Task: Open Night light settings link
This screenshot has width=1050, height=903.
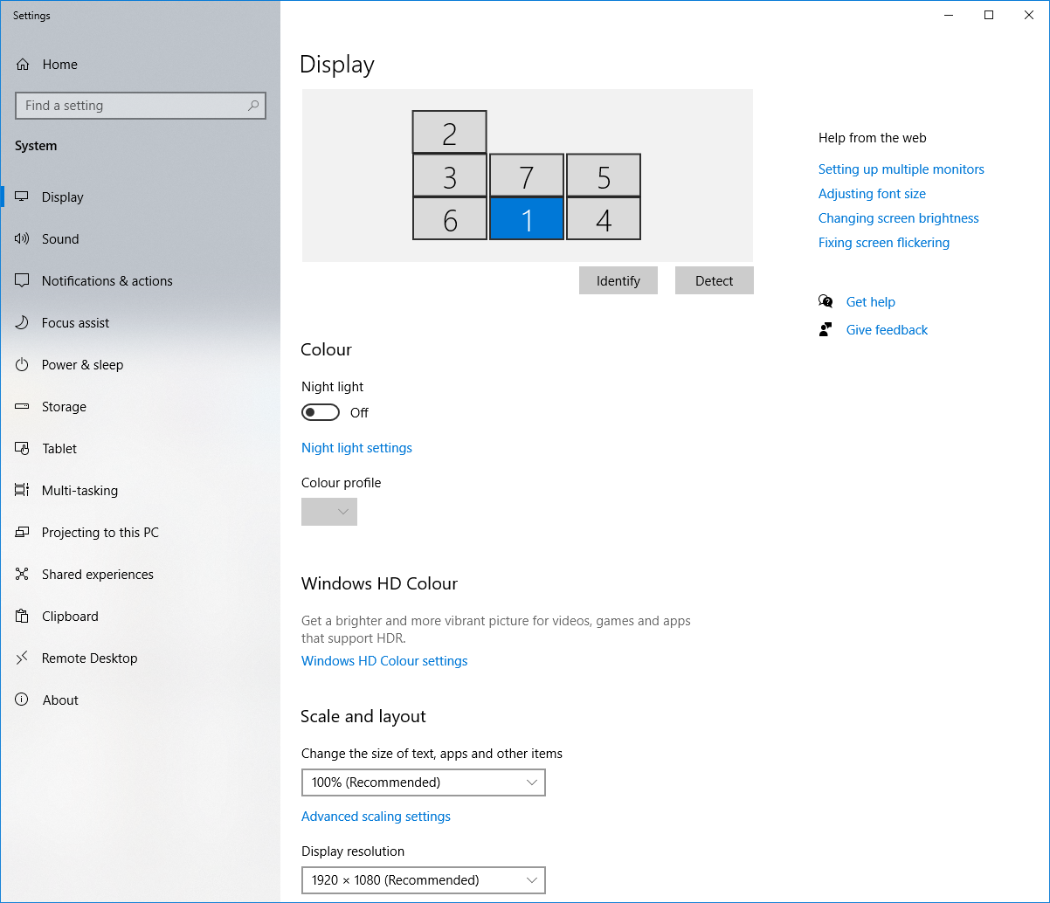Action: (356, 448)
